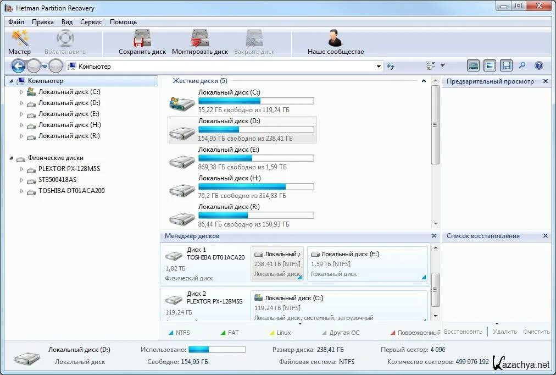Screen dimensions: 556x375
Task: Select Локальный диск (R:) in tree
Action: (x=69, y=136)
